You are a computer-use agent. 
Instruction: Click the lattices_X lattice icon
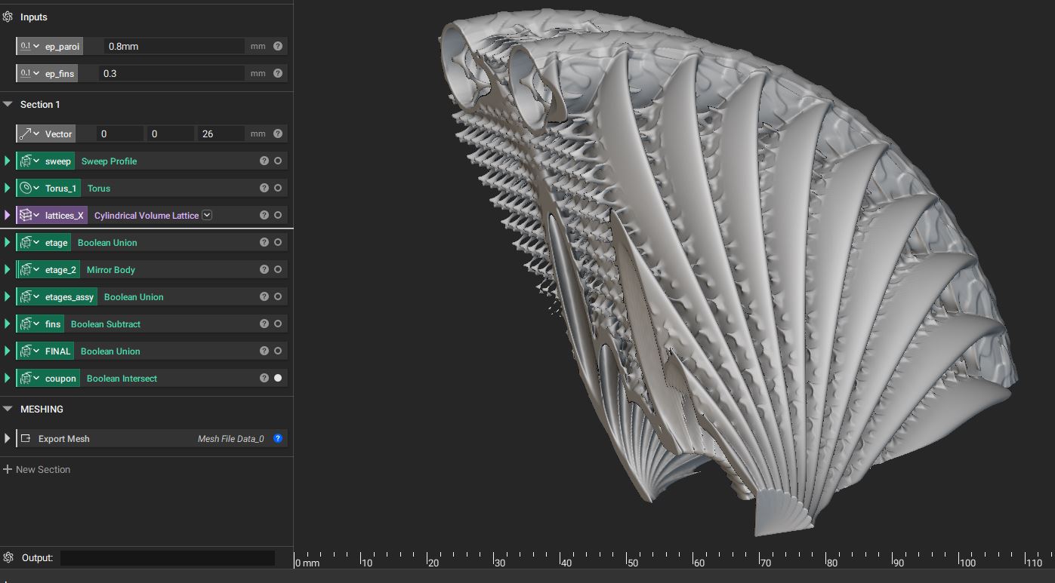pyautogui.click(x=29, y=215)
